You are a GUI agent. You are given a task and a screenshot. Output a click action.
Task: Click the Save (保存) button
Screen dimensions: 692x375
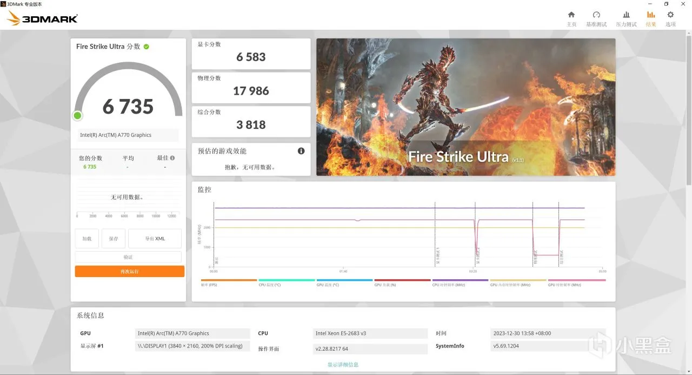(x=114, y=239)
